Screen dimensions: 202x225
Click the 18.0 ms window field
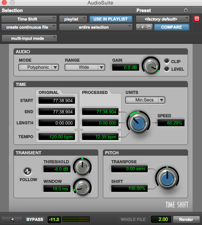(x=57, y=189)
